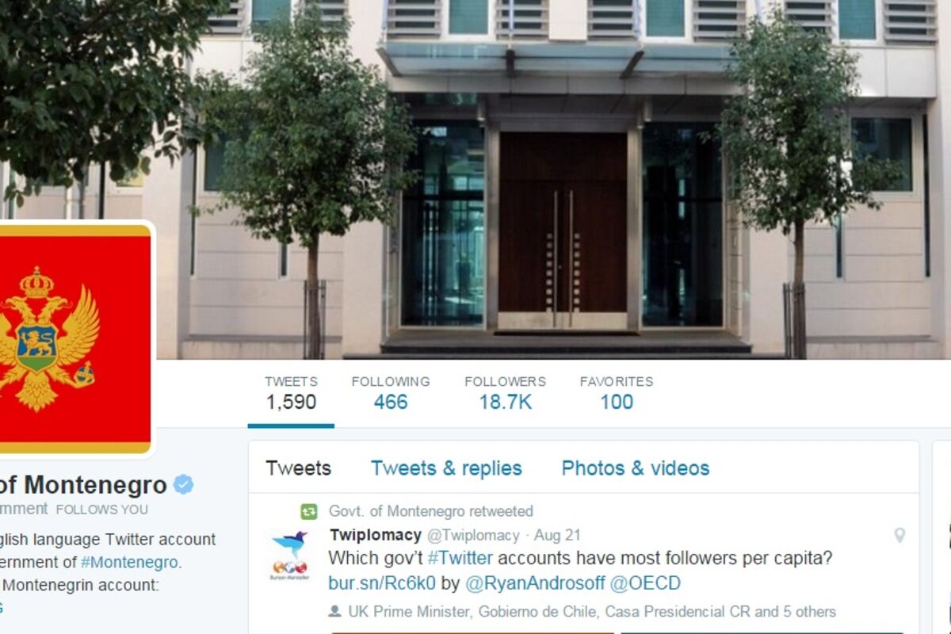
Task: Open the @RyanAndrosoff mention
Action: pyautogui.click(x=535, y=584)
